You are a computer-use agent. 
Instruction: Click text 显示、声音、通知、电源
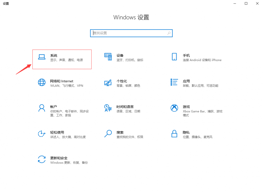67,60
